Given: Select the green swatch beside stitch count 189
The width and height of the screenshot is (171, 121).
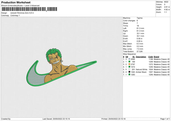Looking at the screenshot, I should [129, 62].
